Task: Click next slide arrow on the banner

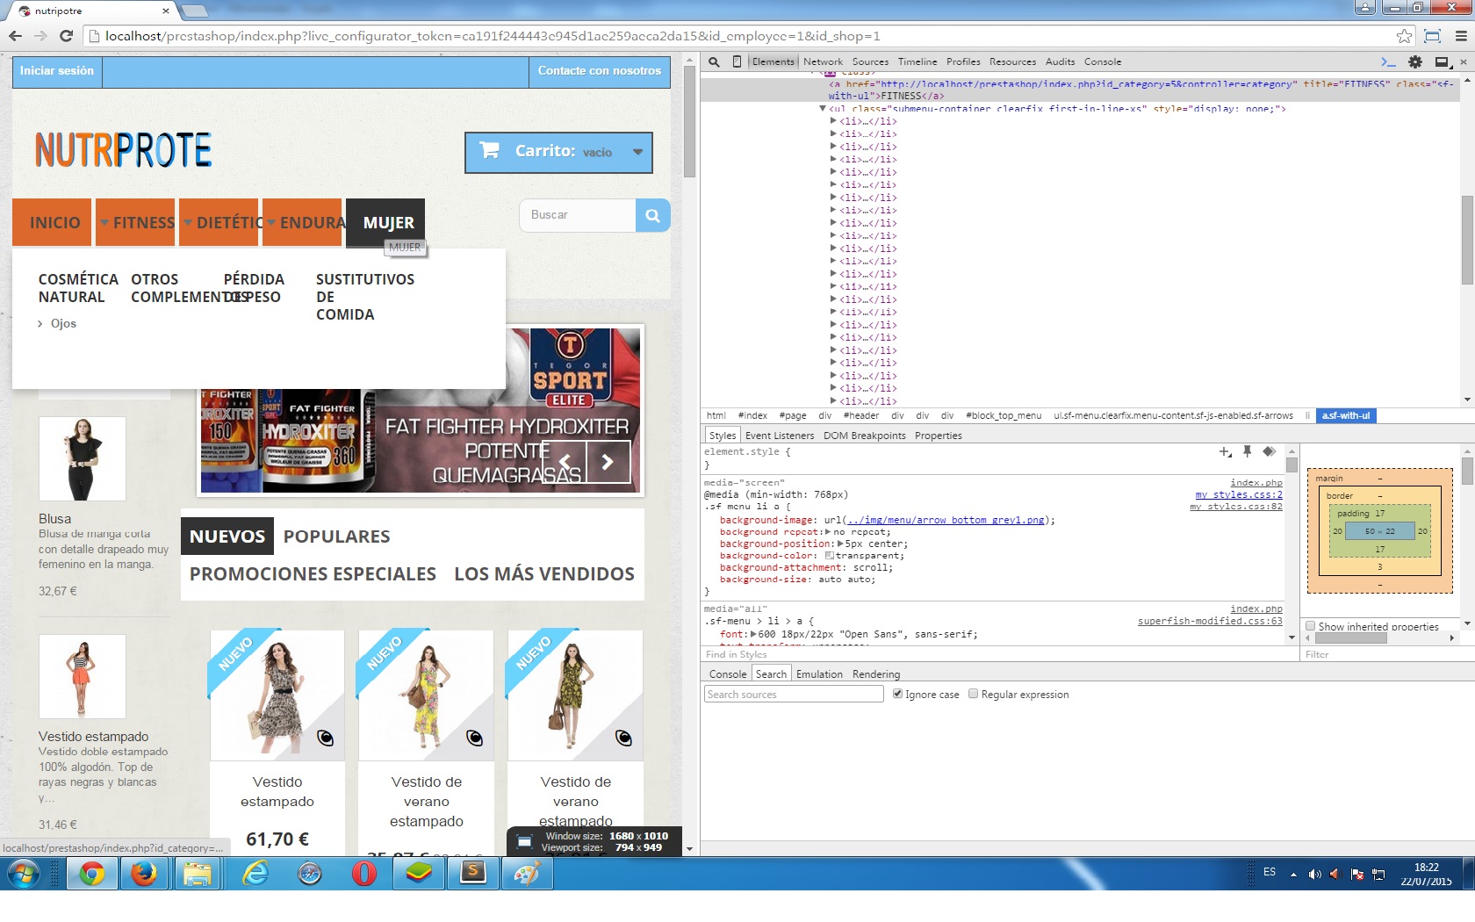Action: point(608,462)
